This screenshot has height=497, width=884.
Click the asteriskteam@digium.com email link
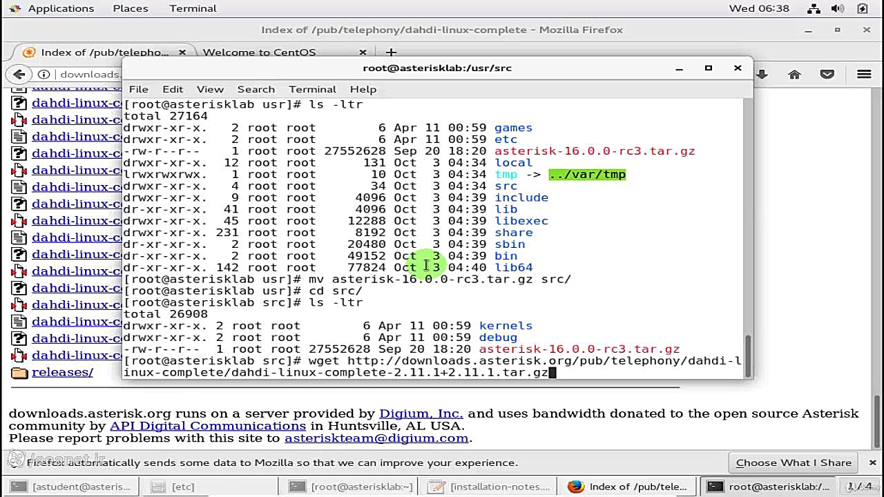point(376,438)
